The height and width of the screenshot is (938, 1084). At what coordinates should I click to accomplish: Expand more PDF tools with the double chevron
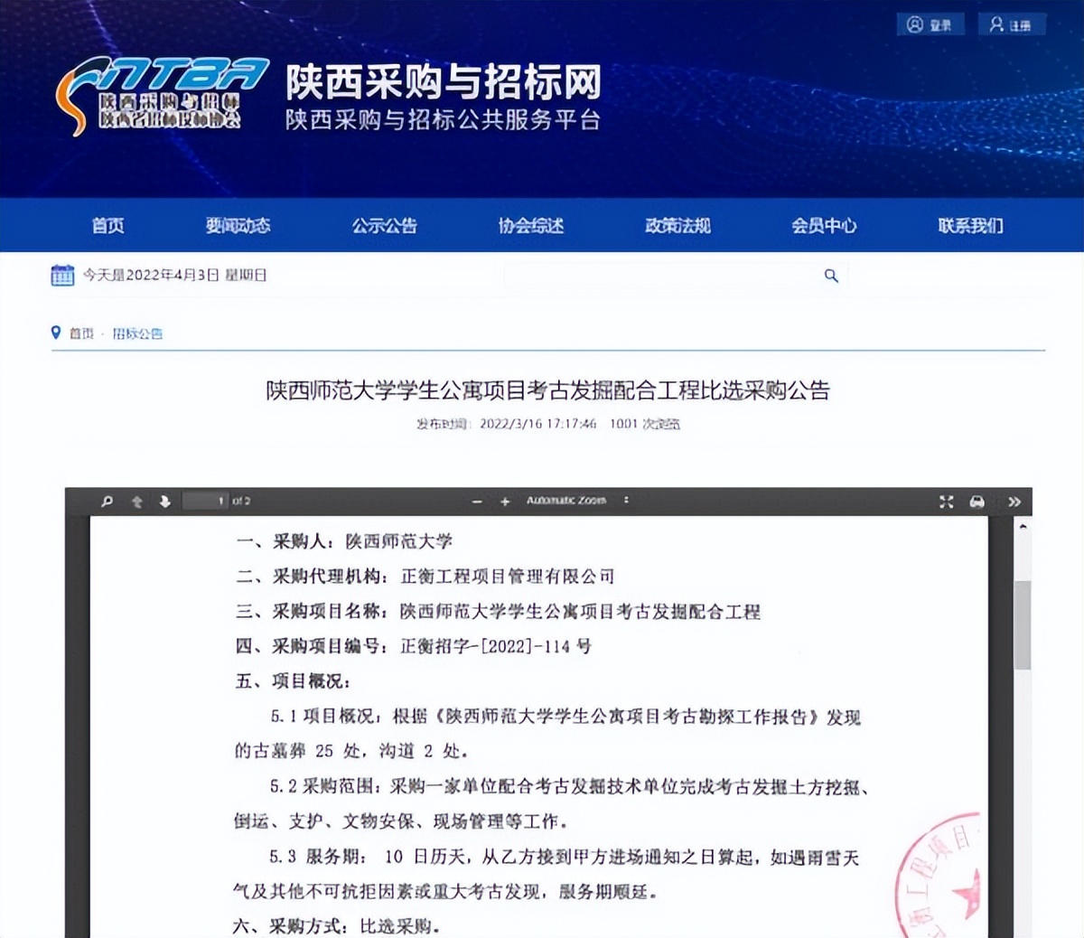pyautogui.click(x=1013, y=500)
